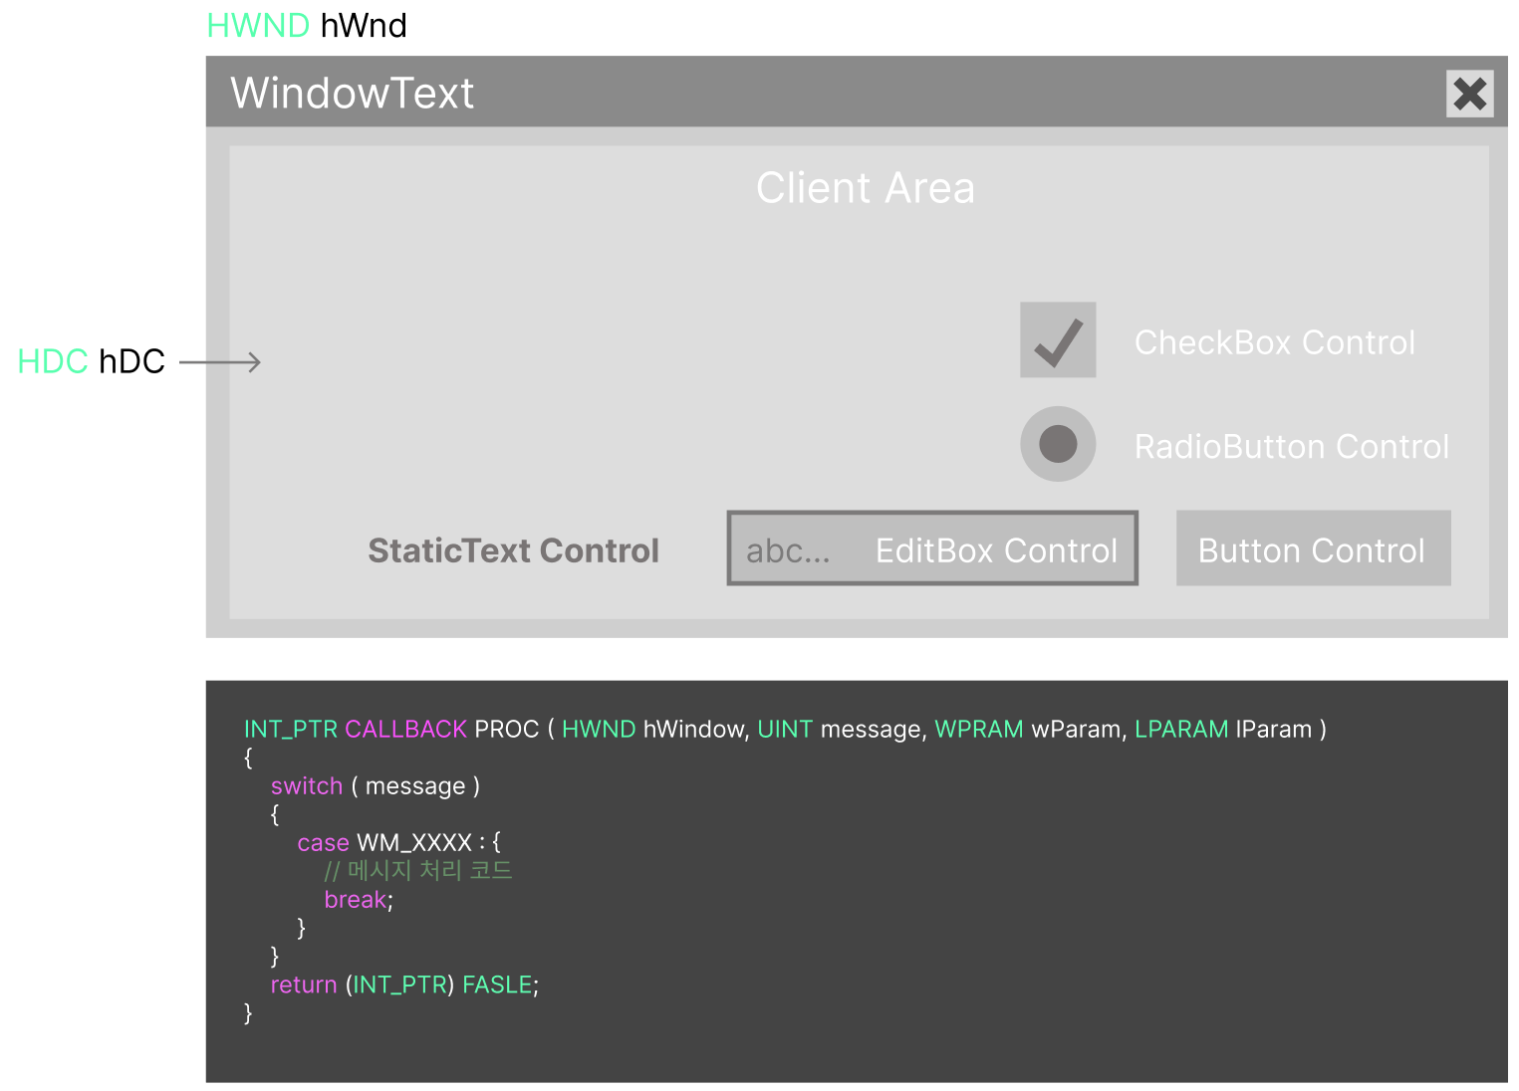Screen dimensions: 1519x1091
Task: Click the LPARAM lParam parameter text
Action: [x=1223, y=730]
